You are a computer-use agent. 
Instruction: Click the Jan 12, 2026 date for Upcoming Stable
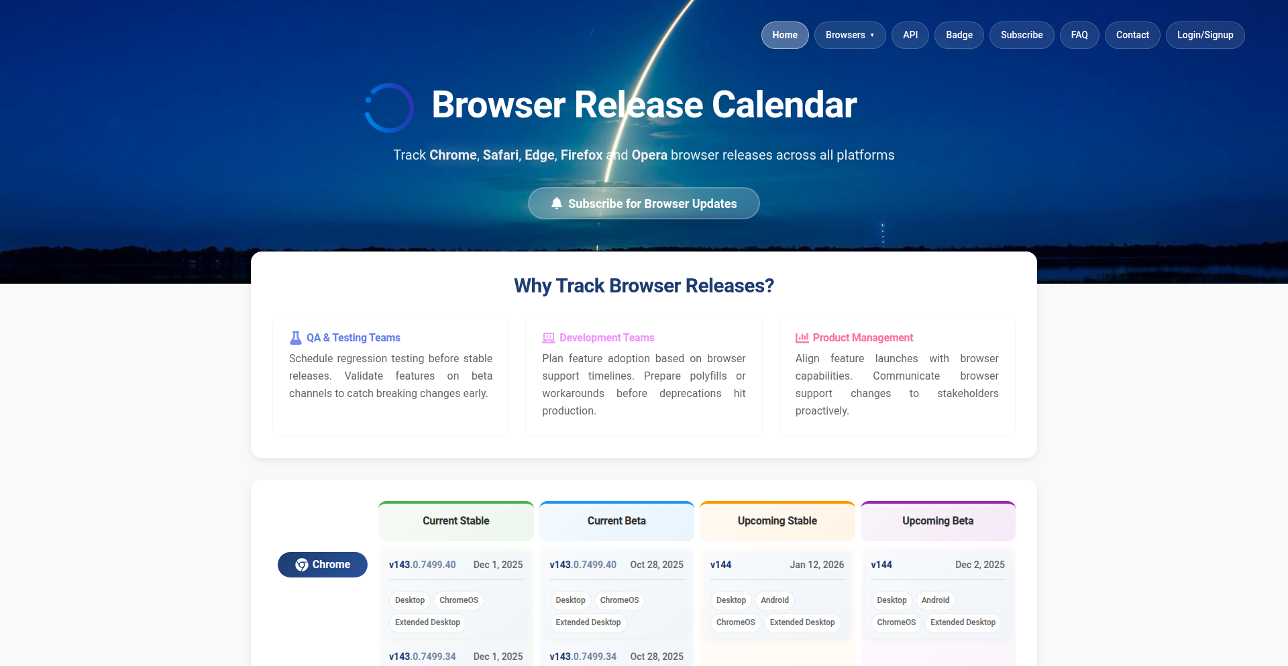click(817, 565)
